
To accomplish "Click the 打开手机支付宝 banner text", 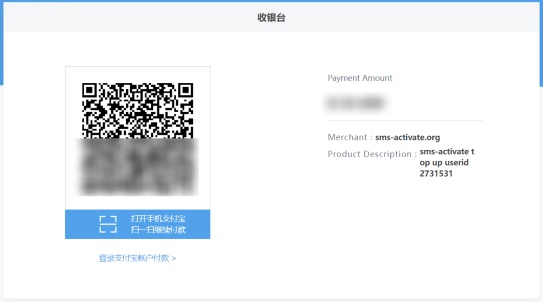I will pyautogui.click(x=158, y=219).
